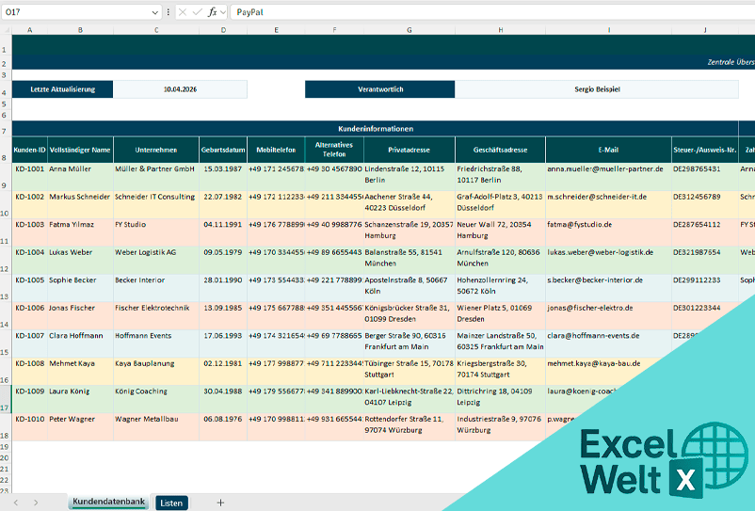The width and height of the screenshot is (755, 511).
Task: Select row 17 header
Action: (x=5, y=399)
